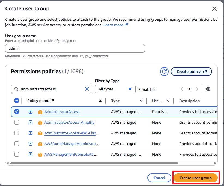Screen dimensions: 224x186
Task: Sort by the Use... column header
Action: 168,101
